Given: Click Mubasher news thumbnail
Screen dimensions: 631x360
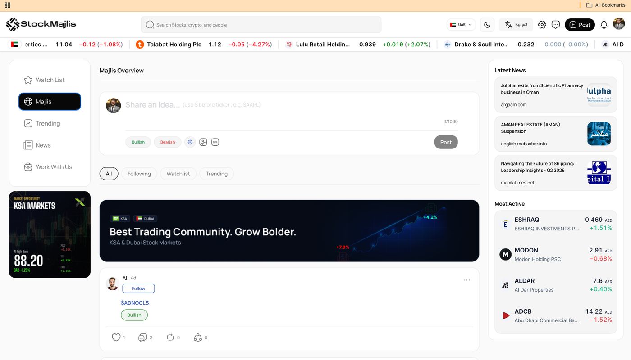Looking at the screenshot, I should click(x=599, y=134).
